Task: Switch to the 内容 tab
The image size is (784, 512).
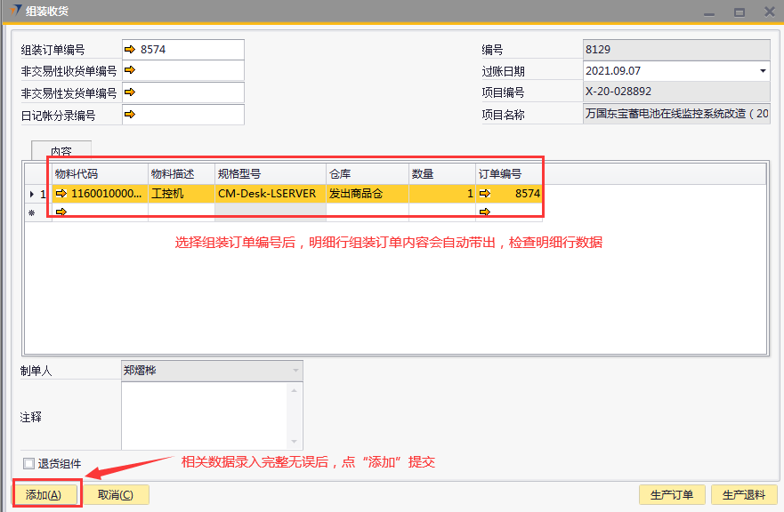Action: [61, 151]
